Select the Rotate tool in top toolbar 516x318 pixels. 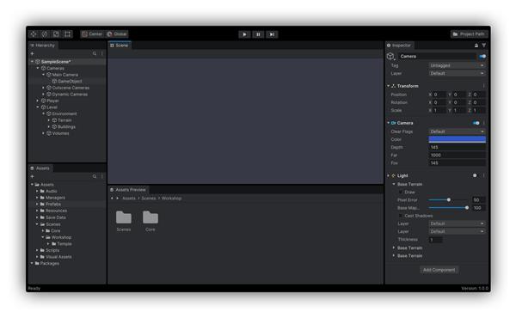(x=45, y=34)
